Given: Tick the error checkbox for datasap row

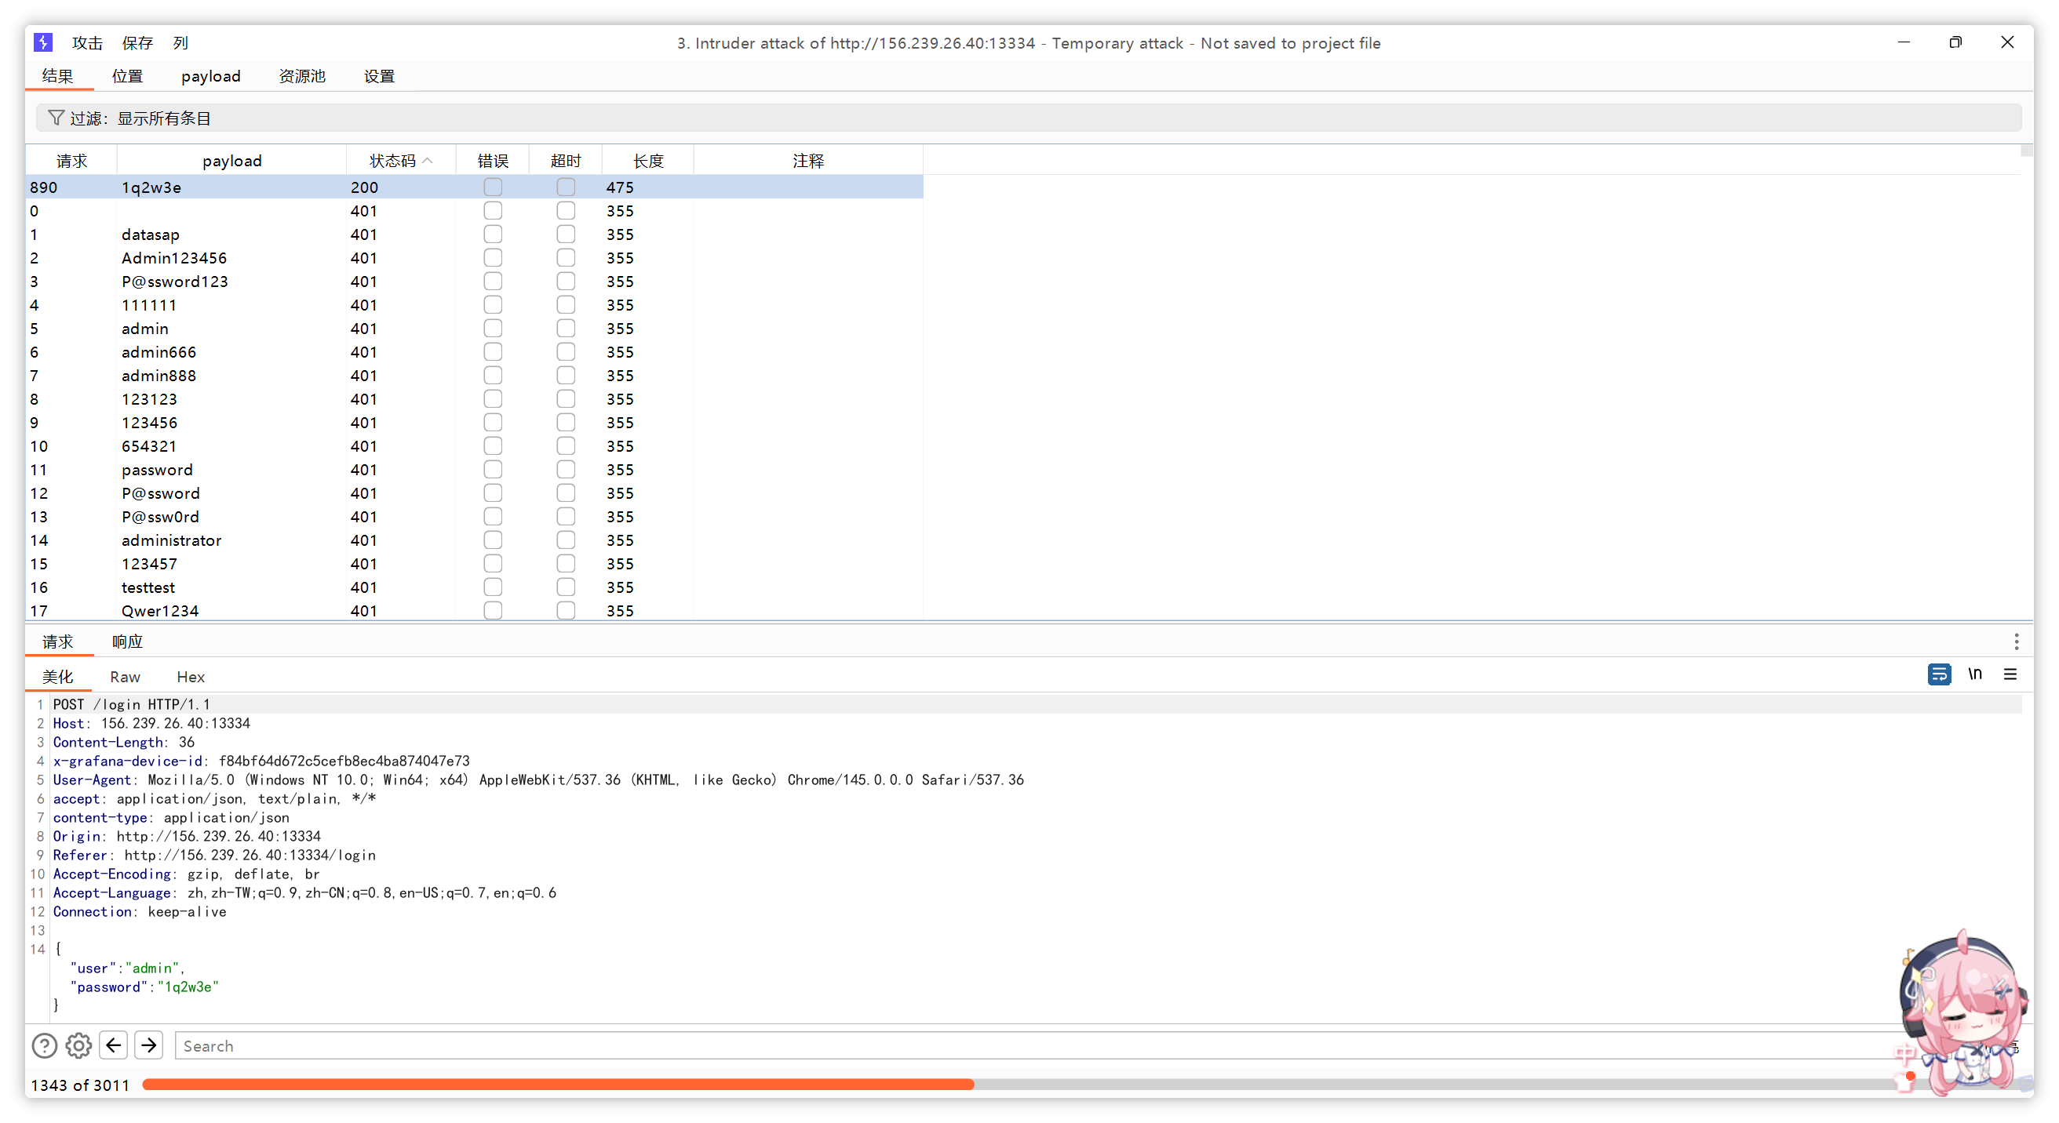Looking at the screenshot, I should tap(492, 234).
